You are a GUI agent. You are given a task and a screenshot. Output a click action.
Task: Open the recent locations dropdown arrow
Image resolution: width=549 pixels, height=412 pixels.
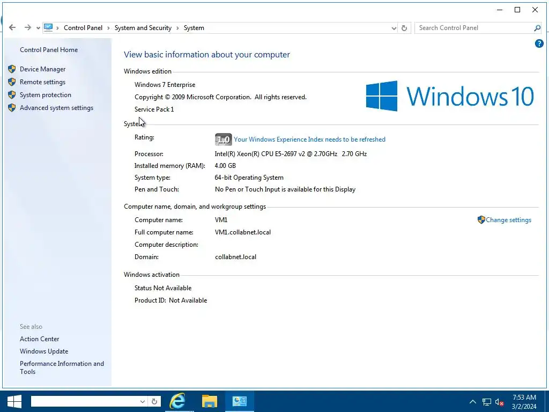[38, 28]
